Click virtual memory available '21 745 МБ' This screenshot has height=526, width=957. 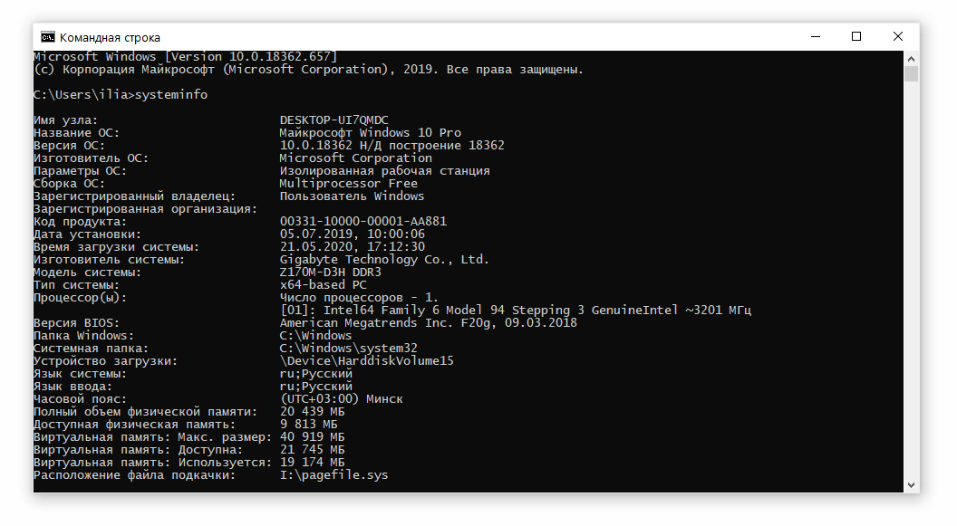click(312, 450)
